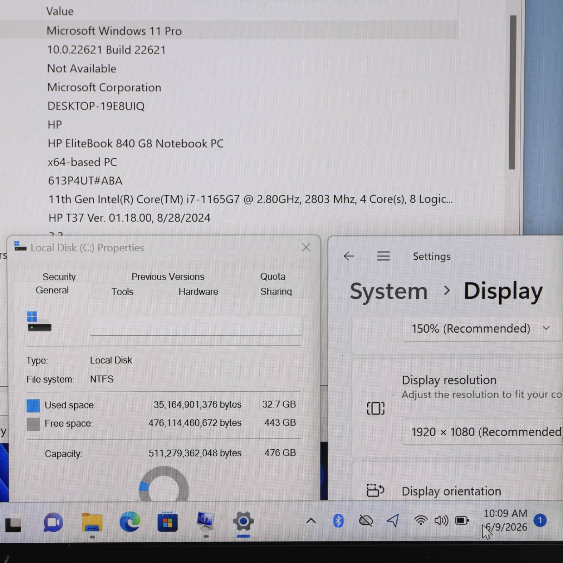Click the cloud sync disabled tray icon
Image resolution: width=563 pixels, height=563 pixels.
[x=366, y=520]
